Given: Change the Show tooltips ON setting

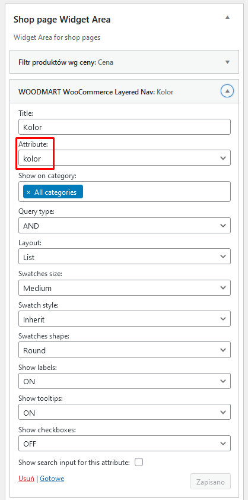Looking at the screenshot, I should click(125, 412).
